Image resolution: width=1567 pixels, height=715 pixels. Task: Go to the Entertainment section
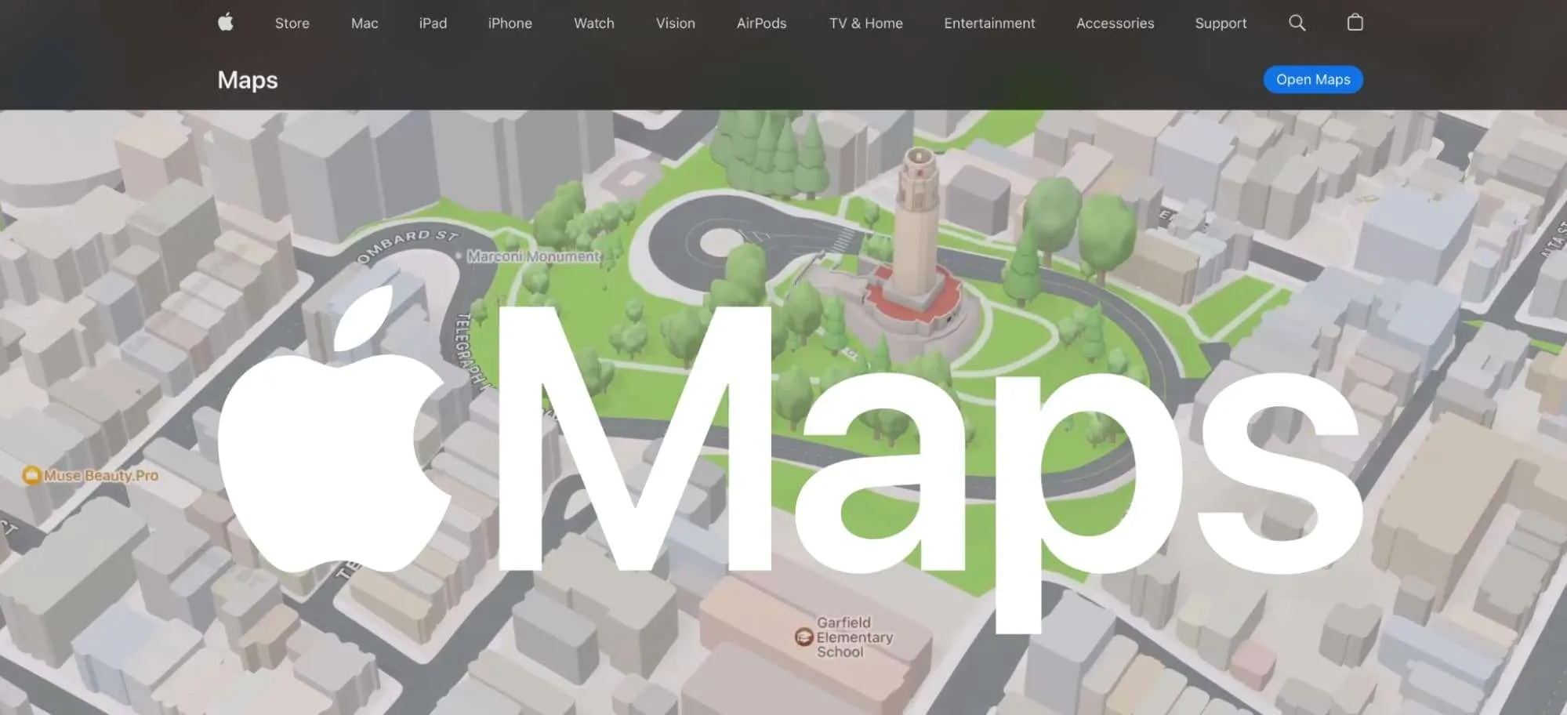pos(989,24)
